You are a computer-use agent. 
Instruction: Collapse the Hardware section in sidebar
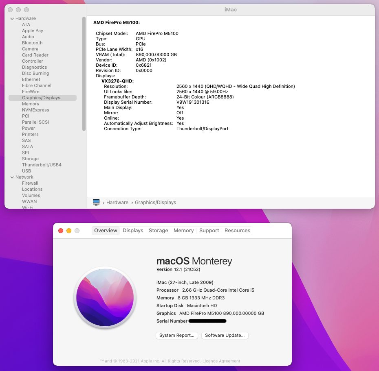12,19
